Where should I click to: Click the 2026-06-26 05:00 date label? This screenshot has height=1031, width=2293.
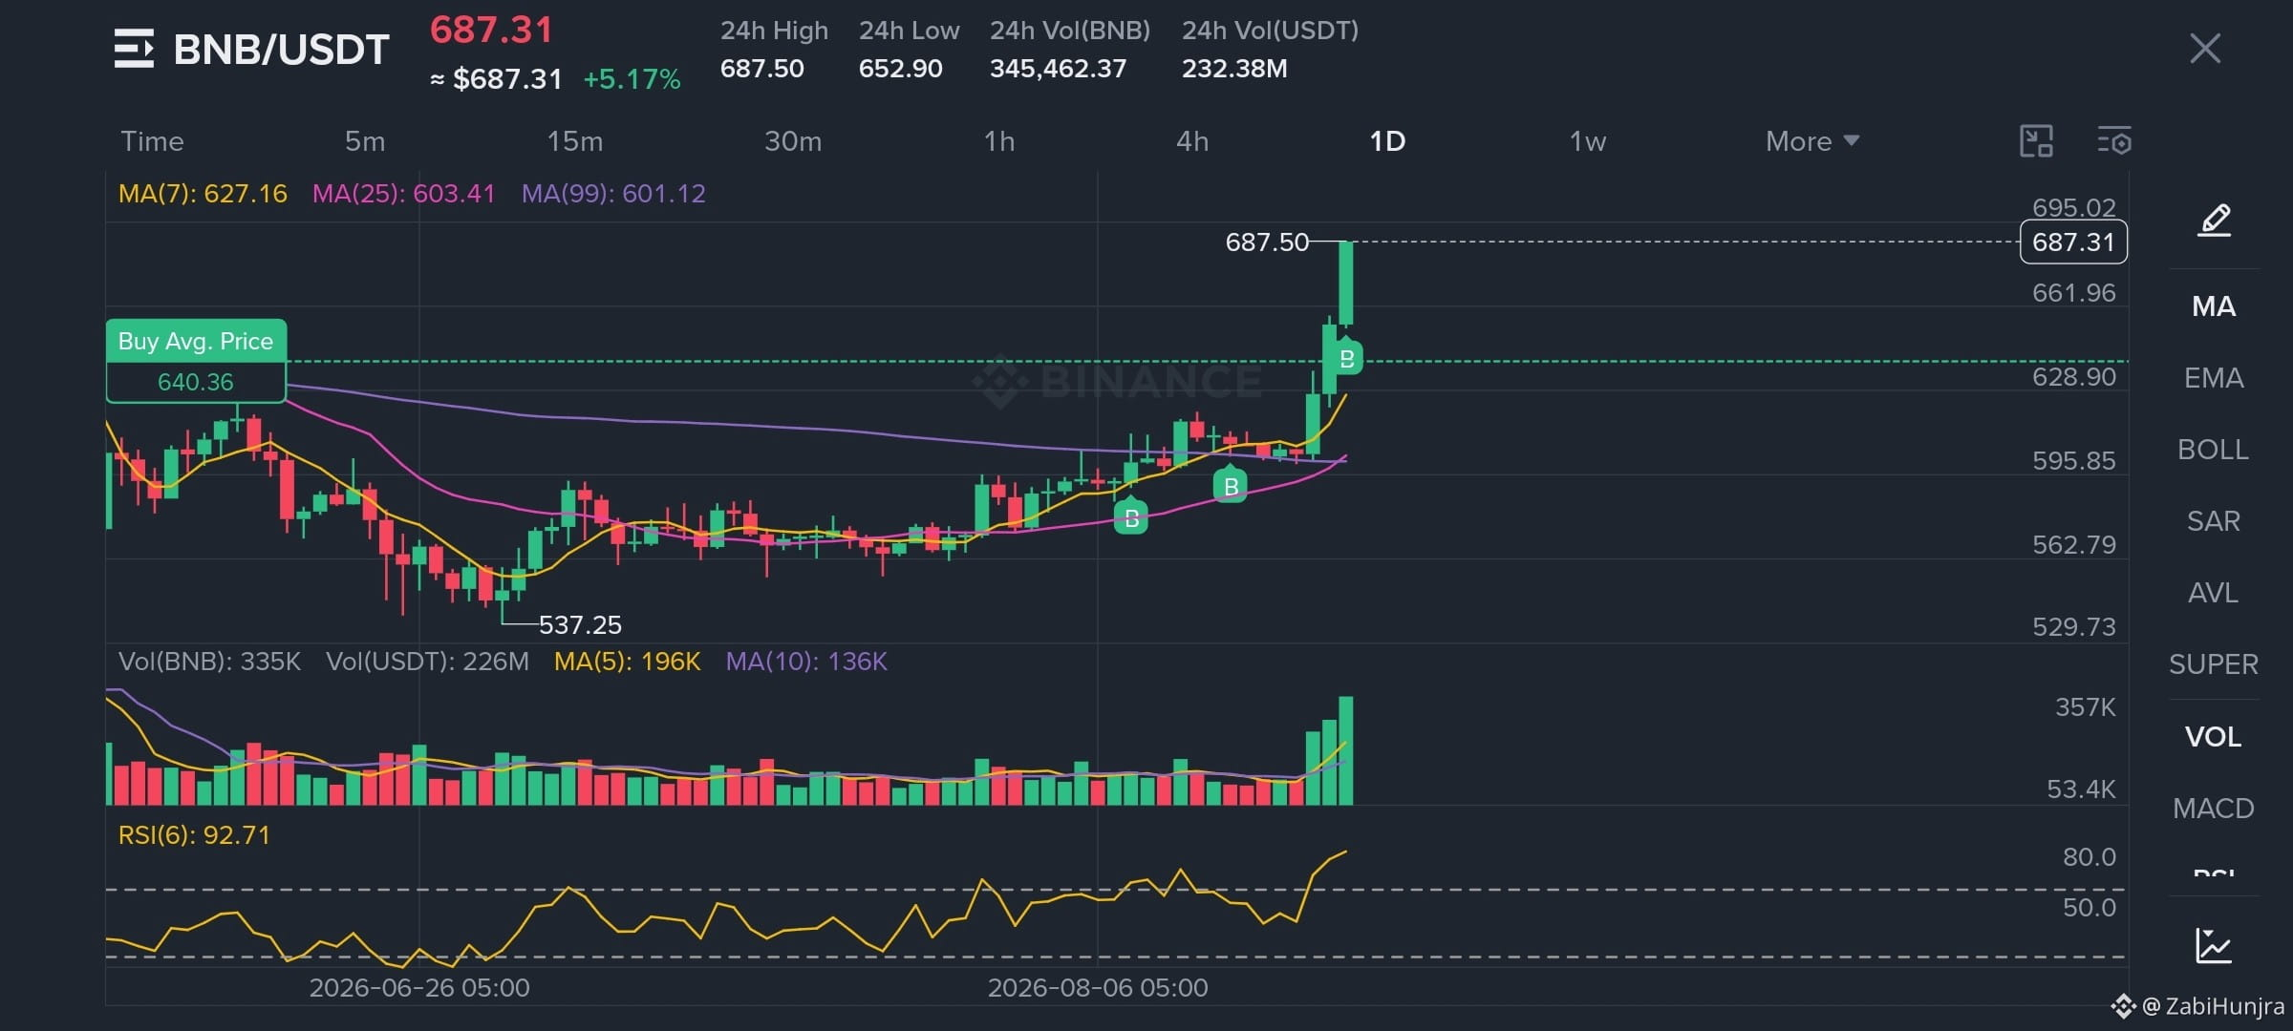click(x=419, y=988)
